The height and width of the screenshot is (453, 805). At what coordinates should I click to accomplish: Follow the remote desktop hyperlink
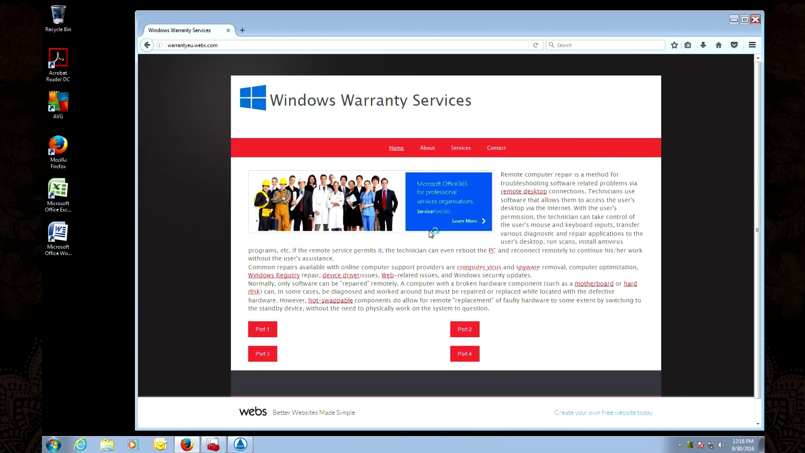pos(524,191)
